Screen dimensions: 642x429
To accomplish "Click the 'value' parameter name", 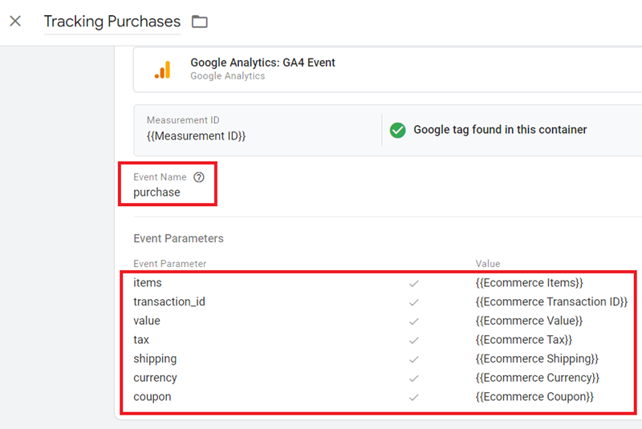I will coord(147,321).
